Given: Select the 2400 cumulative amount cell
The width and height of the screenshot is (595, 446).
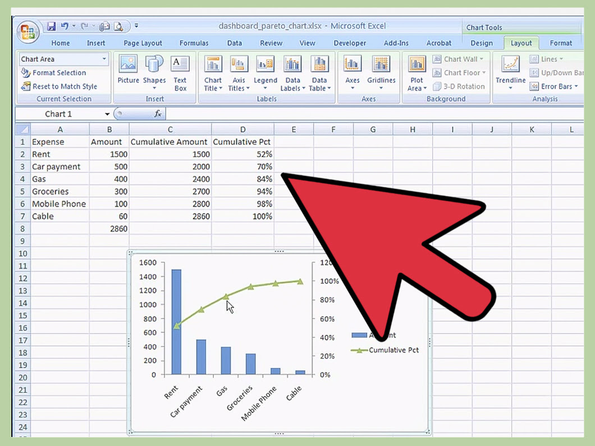Looking at the screenshot, I should click(x=170, y=179).
